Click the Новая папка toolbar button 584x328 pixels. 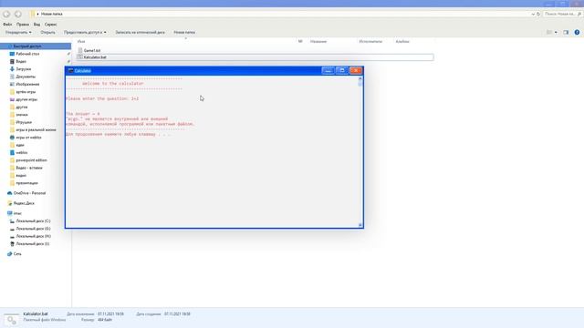click(x=184, y=33)
